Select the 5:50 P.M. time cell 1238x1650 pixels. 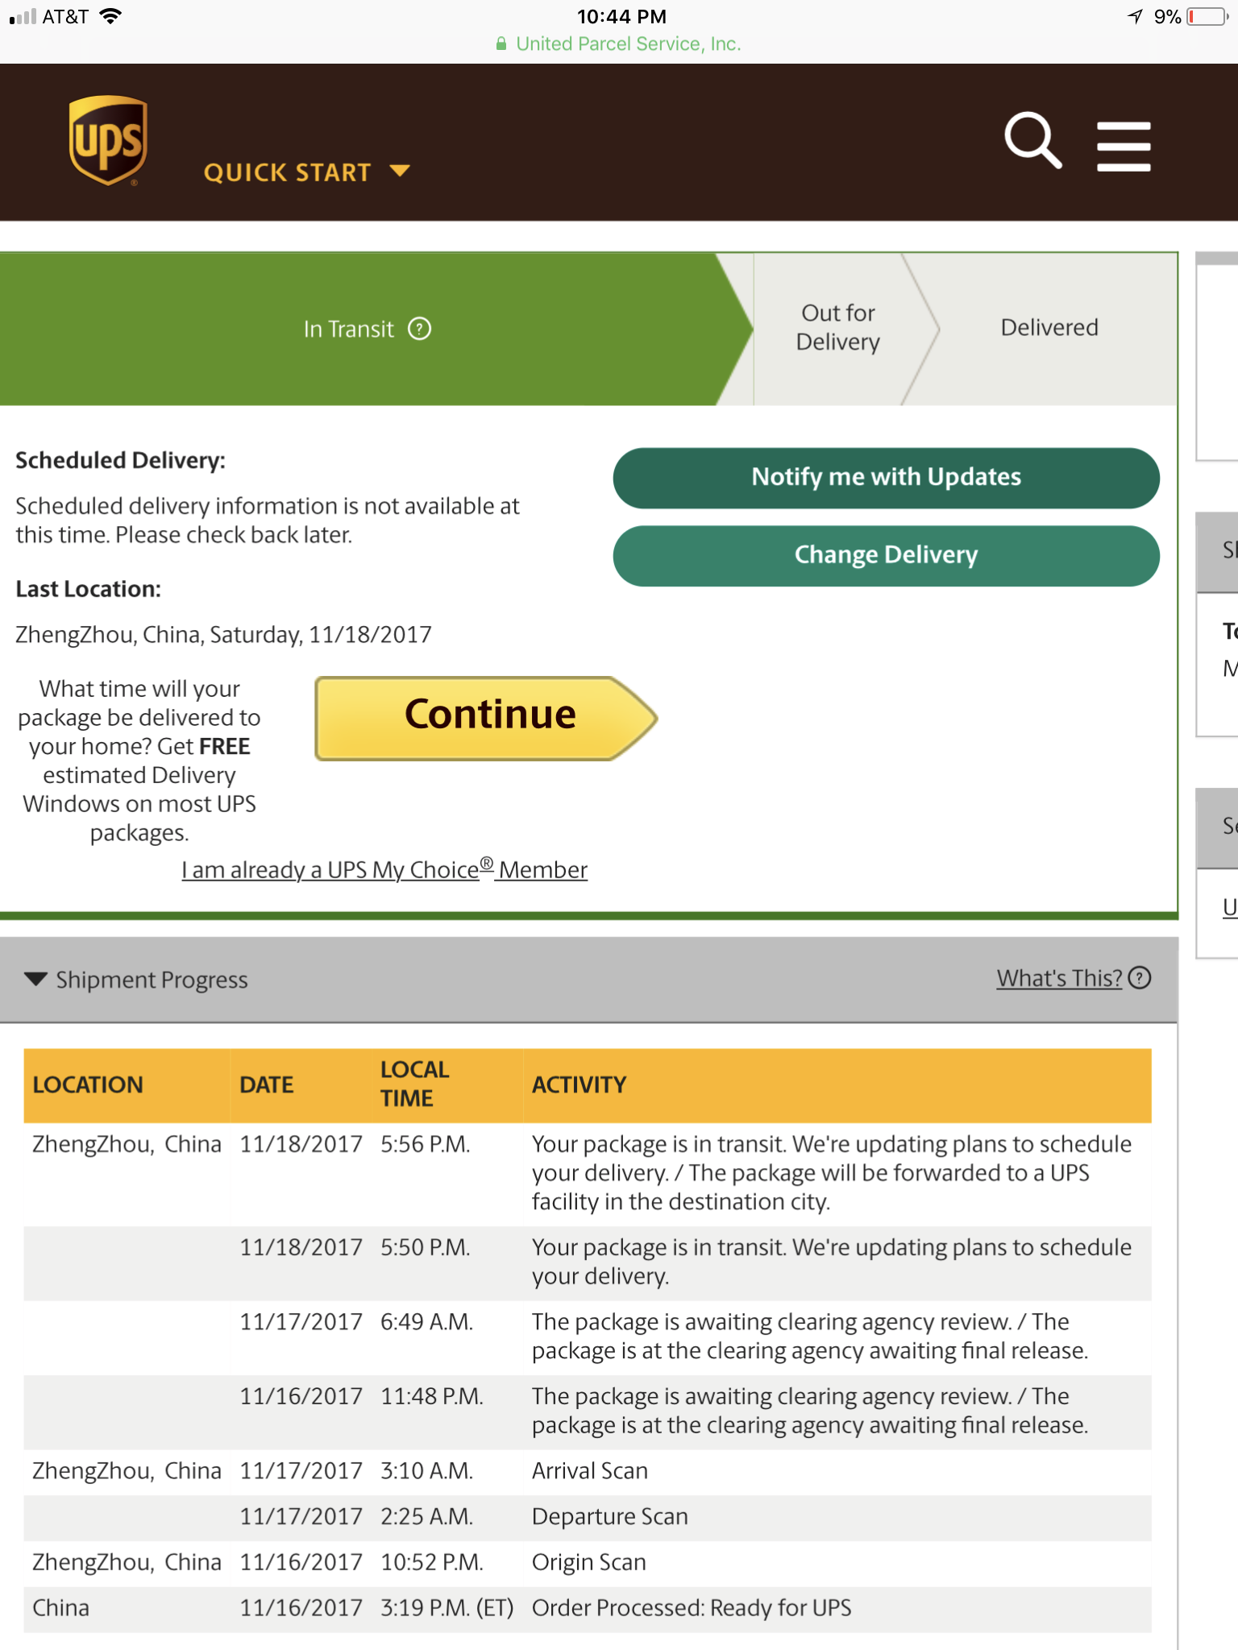426,1247
